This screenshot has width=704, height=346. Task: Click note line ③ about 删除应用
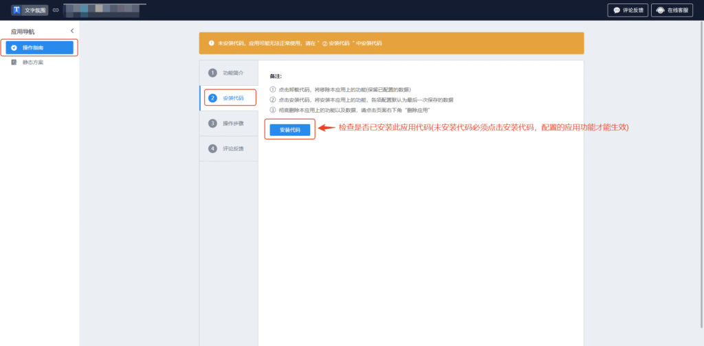click(x=350, y=111)
